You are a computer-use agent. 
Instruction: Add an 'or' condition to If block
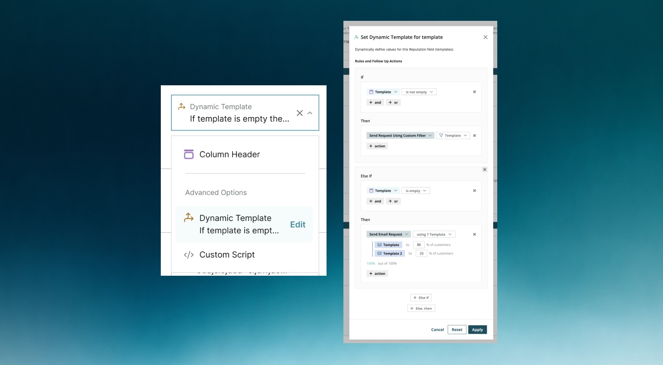394,102
